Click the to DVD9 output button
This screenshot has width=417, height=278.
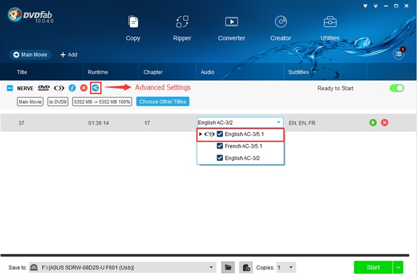click(58, 102)
